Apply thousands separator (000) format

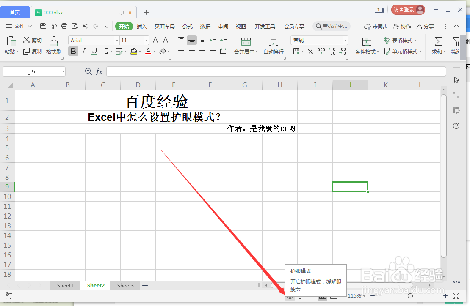[321, 52]
